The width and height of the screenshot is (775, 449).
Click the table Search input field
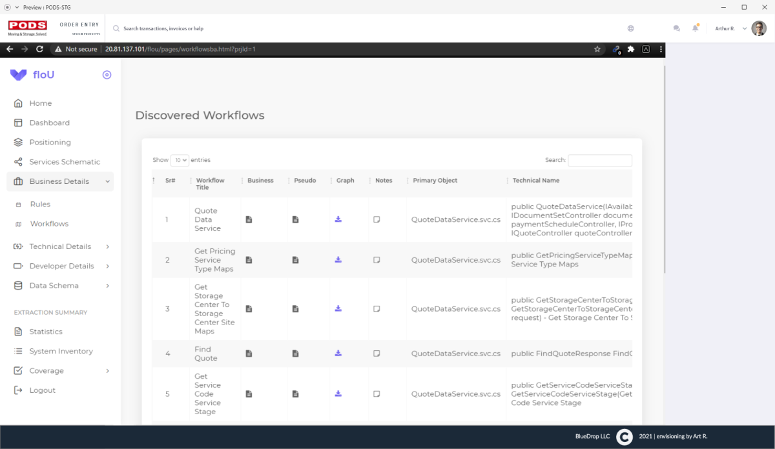click(599, 161)
